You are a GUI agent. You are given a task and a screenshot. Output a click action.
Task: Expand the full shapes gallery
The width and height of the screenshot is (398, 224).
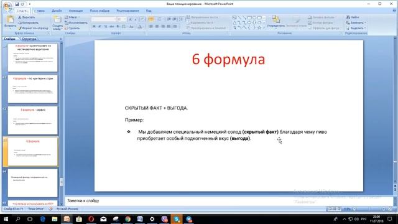click(264, 28)
